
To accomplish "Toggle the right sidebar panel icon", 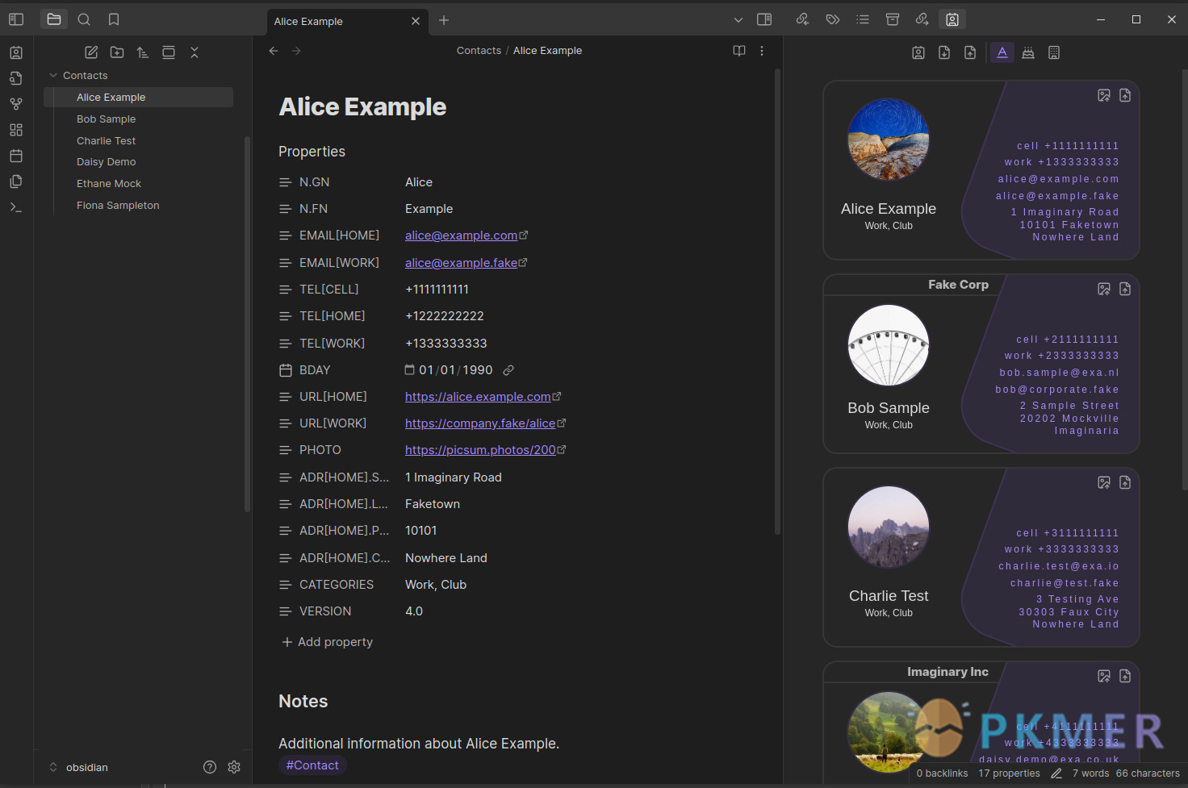I will [764, 19].
